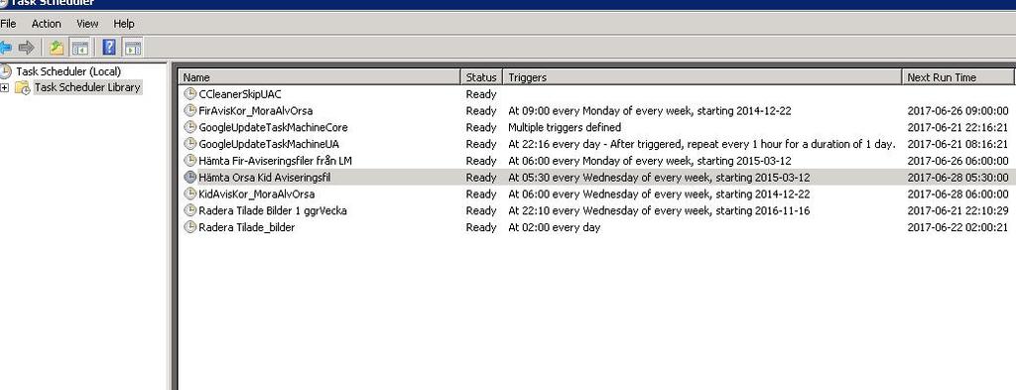Click the 'At 02:00 every day' trigger cell
Screen dimensions: 1016x390
click(554, 227)
